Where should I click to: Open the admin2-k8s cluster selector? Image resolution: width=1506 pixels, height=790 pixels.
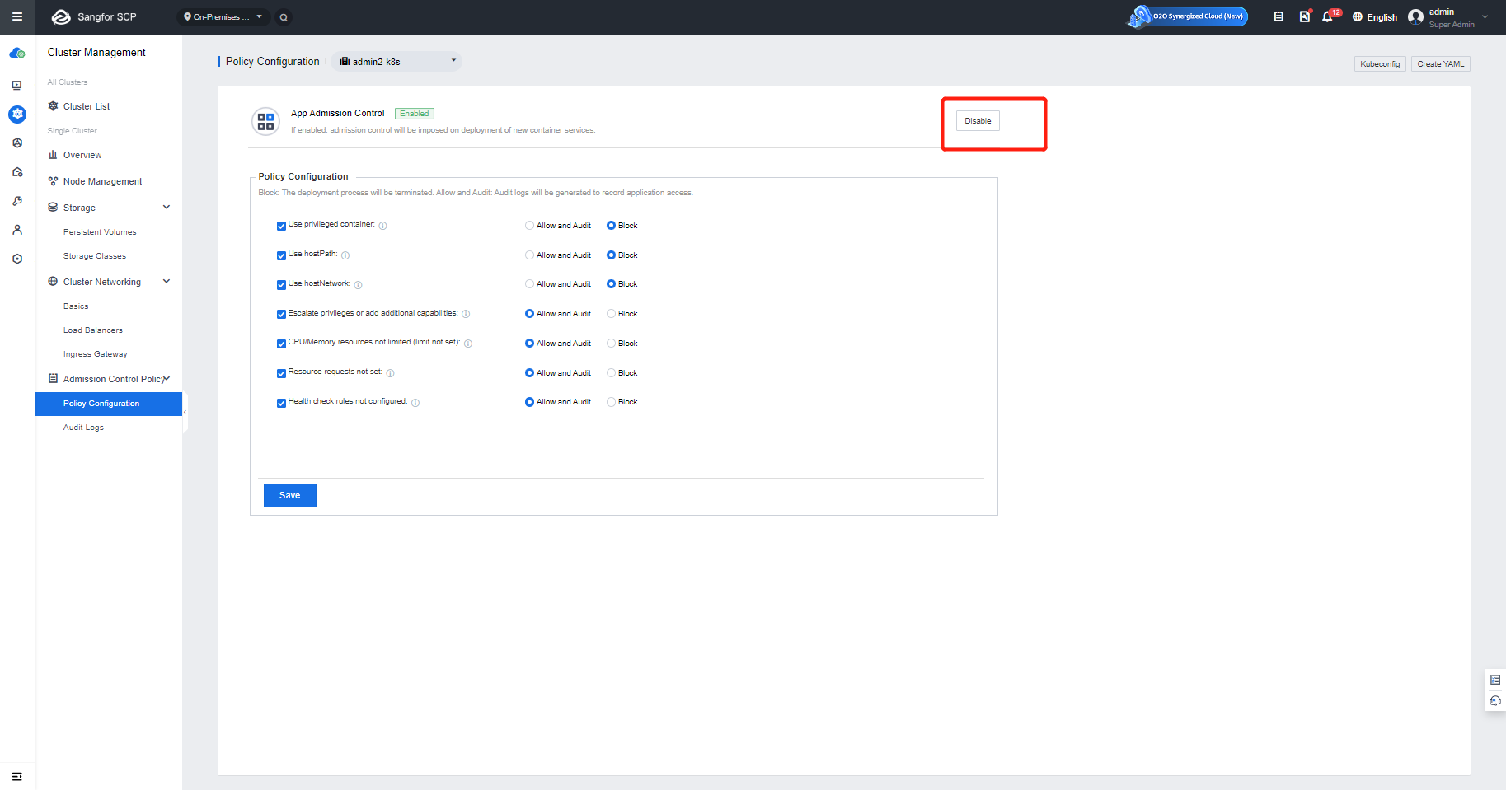pyautogui.click(x=396, y=62)
